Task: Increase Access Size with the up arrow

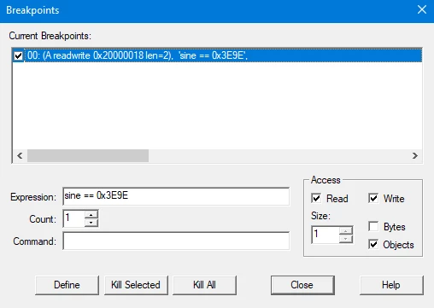Action: tap(346, 230)
